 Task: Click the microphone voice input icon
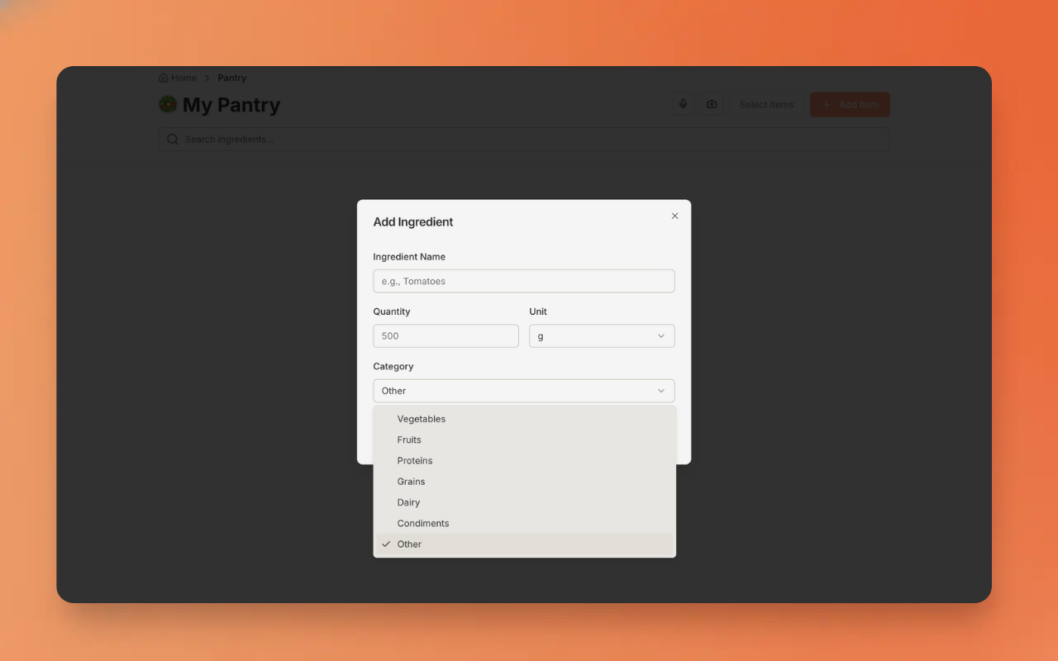coord(683,105)
